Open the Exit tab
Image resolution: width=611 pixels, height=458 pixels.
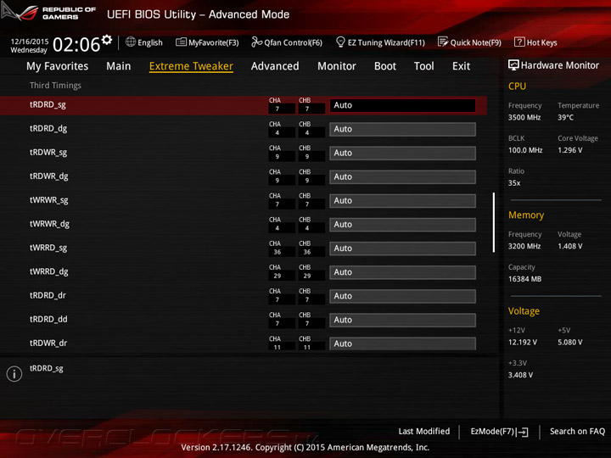(x=462, y=66)
